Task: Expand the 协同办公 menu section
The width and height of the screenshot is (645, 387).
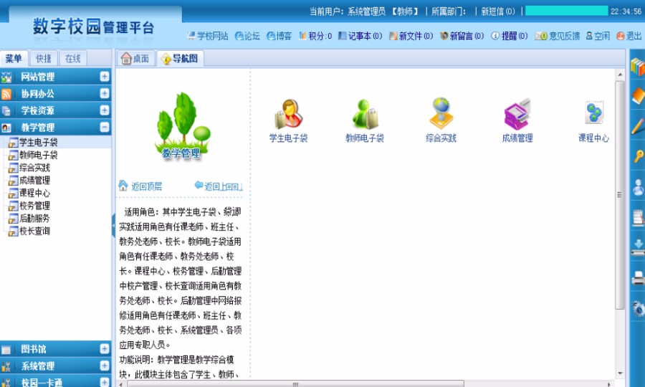Action: coord(105,93)
